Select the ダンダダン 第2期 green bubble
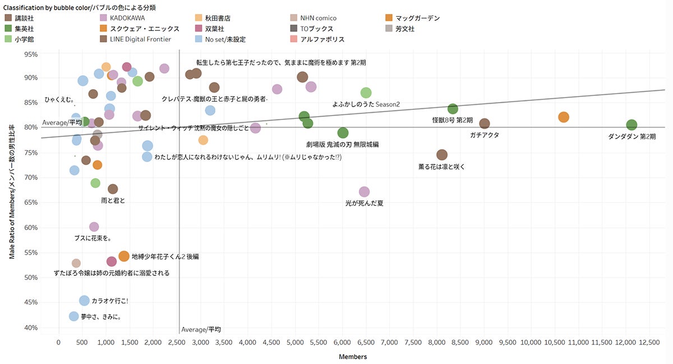 (x=631, y=125)
